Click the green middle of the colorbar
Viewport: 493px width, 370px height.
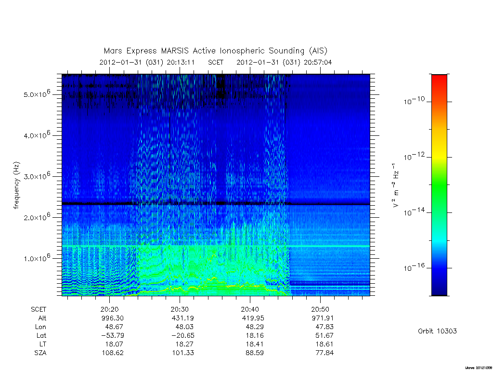pyautogui.click(x=439, y=185)
